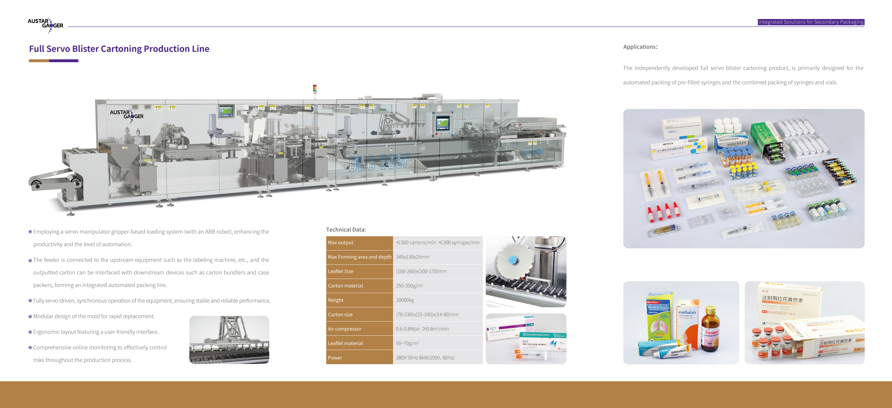Click the 'Power' row value 380V 50Hz

tap(425, 358)
